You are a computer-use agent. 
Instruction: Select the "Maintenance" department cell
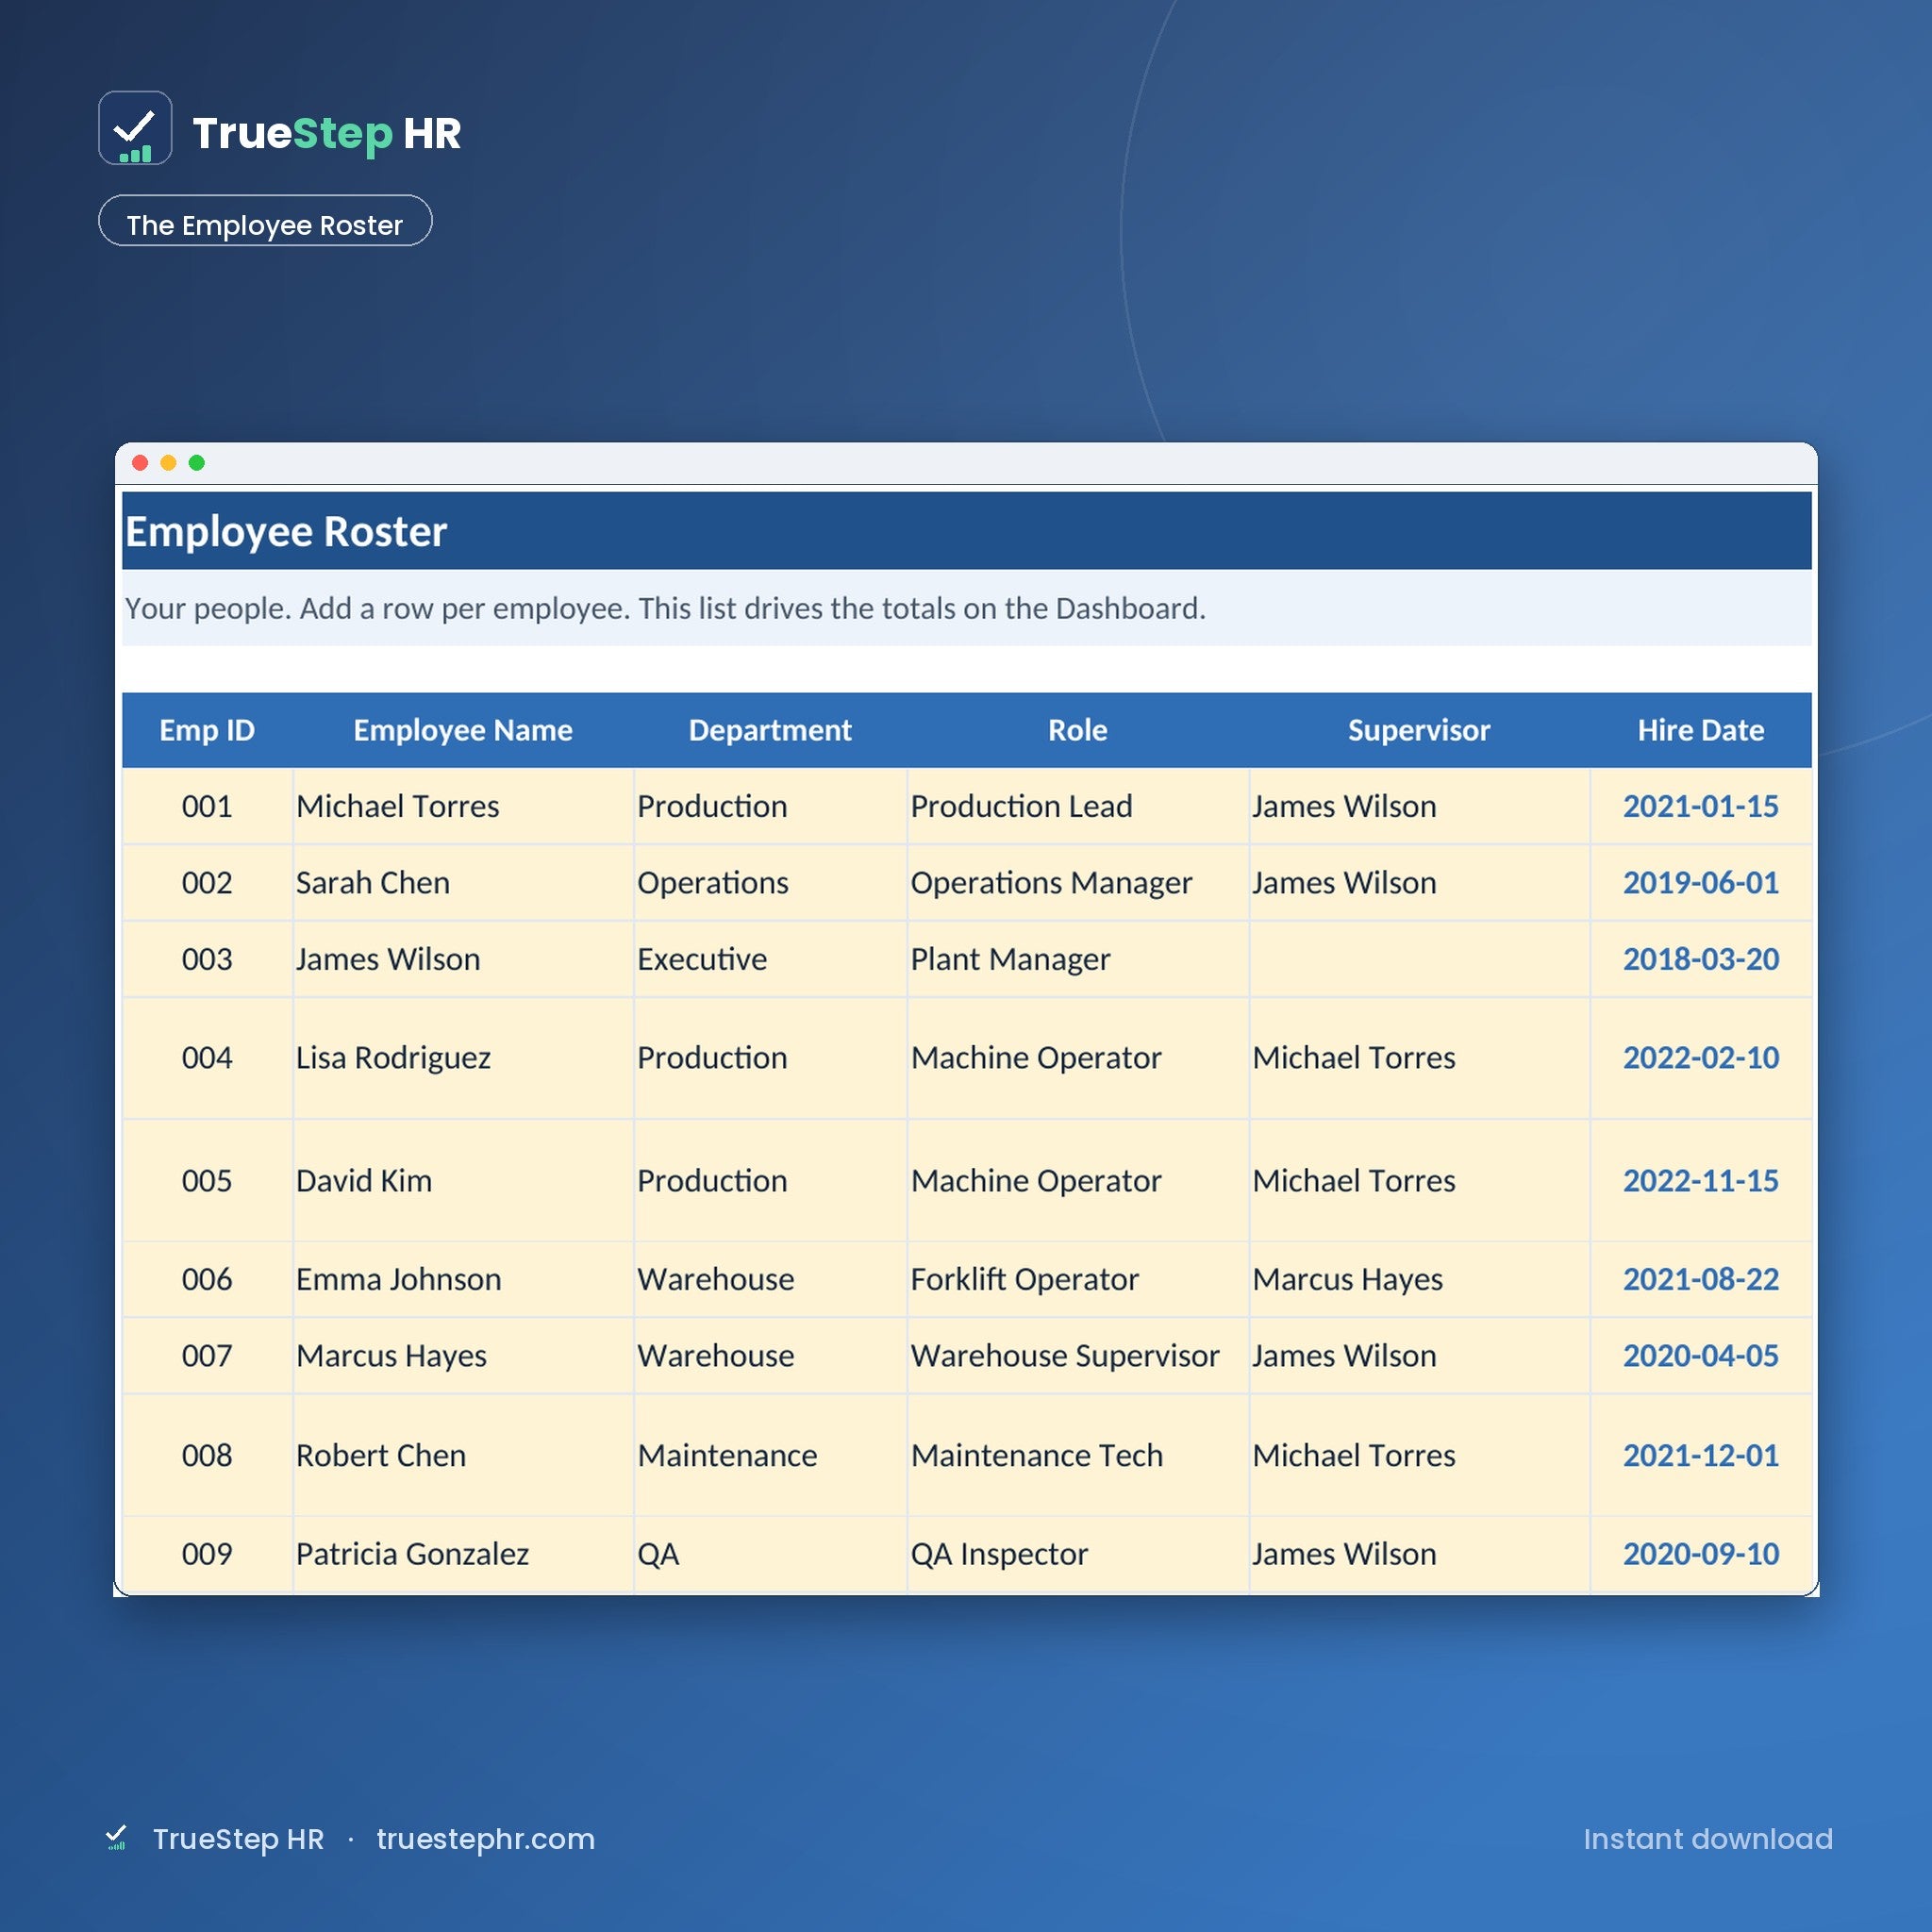tap(770, 1455)
